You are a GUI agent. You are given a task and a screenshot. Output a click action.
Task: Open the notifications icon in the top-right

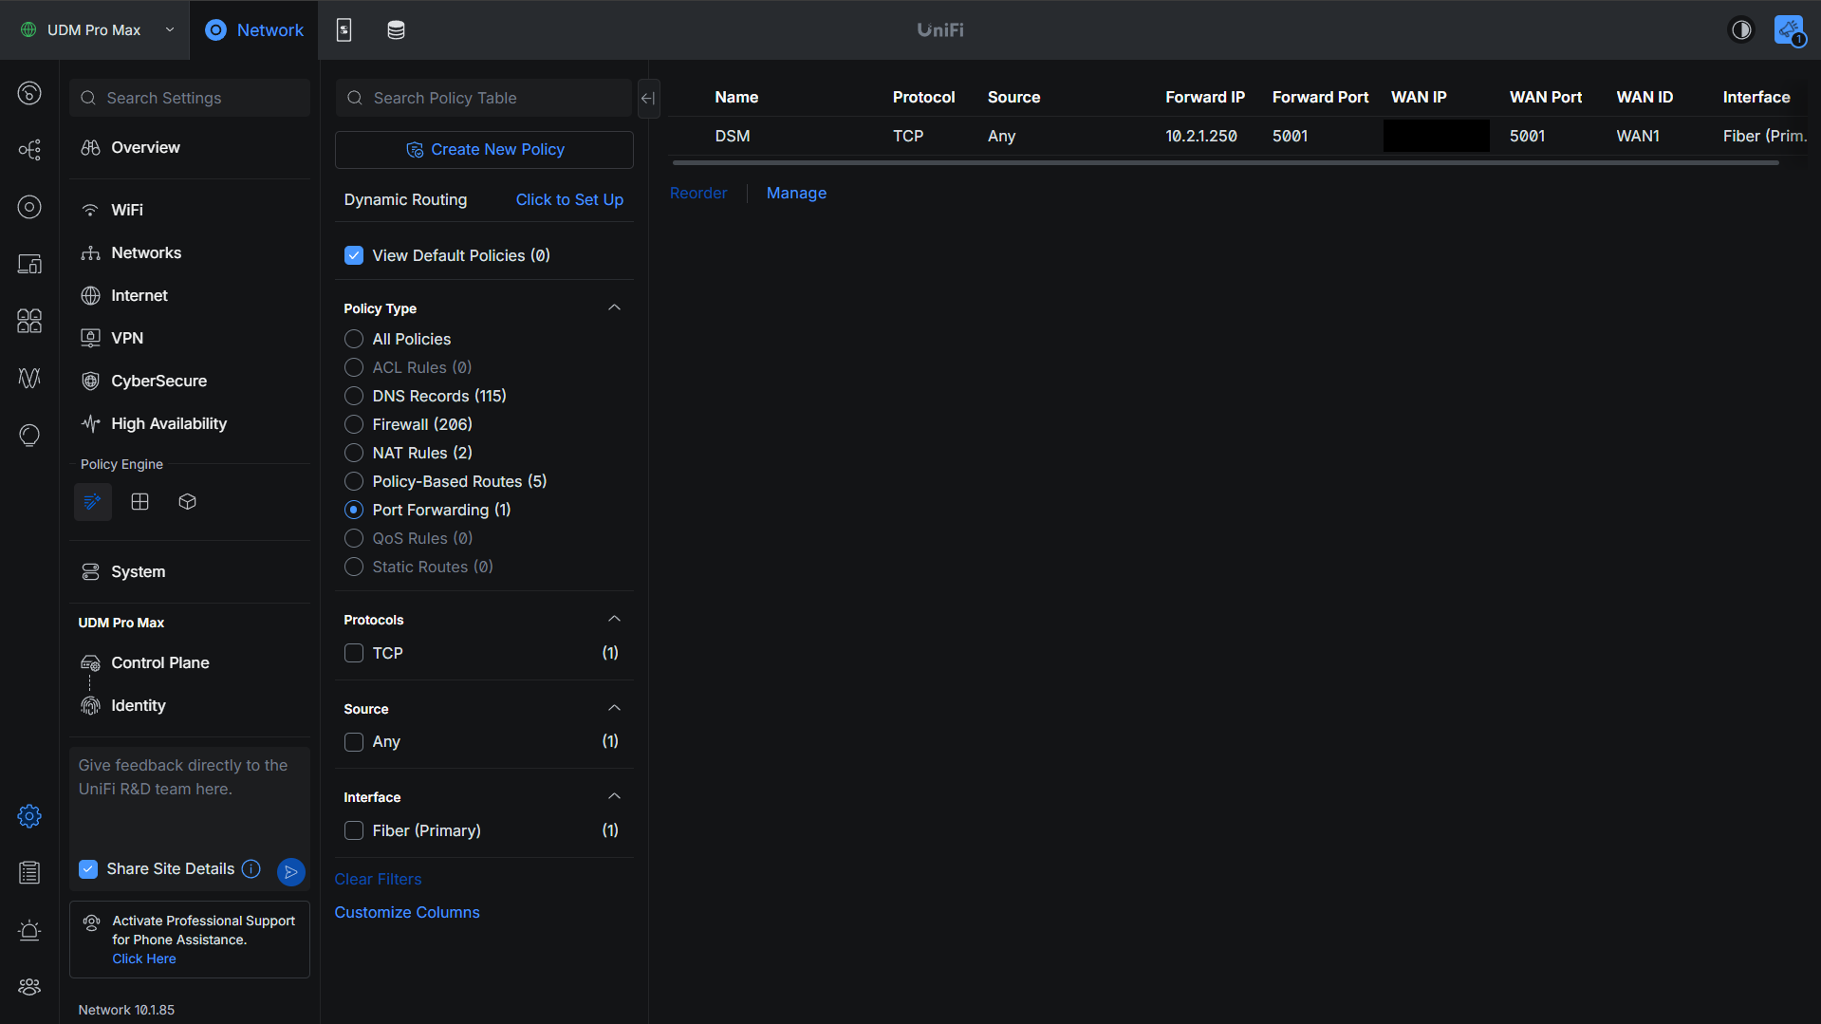coord(1790,30)
